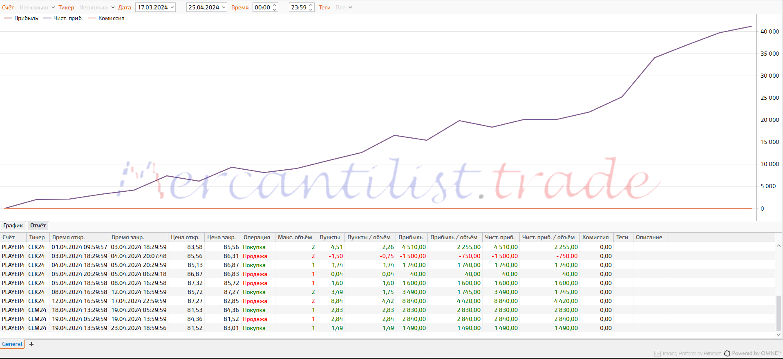The width and height of the screenshot is (783, 359).
Task: Toggle the Чист. приб. legend line
Action: click(63, 18)
